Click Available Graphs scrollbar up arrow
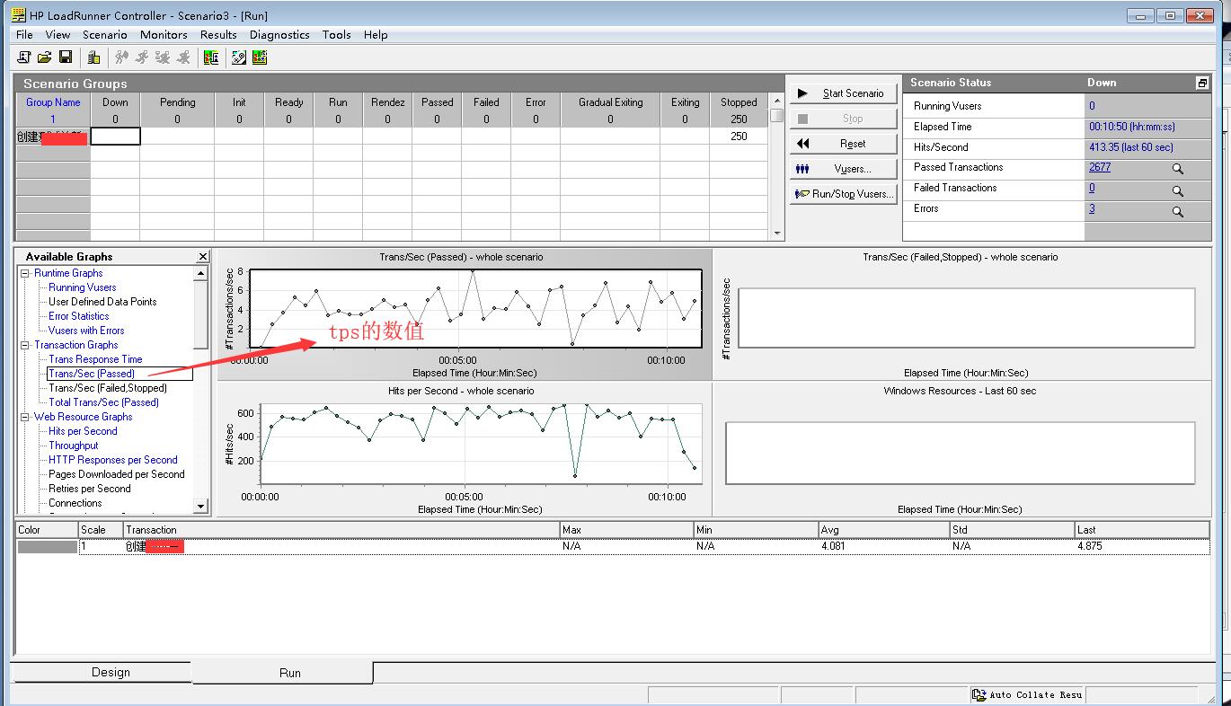Screen dimensions: 1231x706 [200, 273]
